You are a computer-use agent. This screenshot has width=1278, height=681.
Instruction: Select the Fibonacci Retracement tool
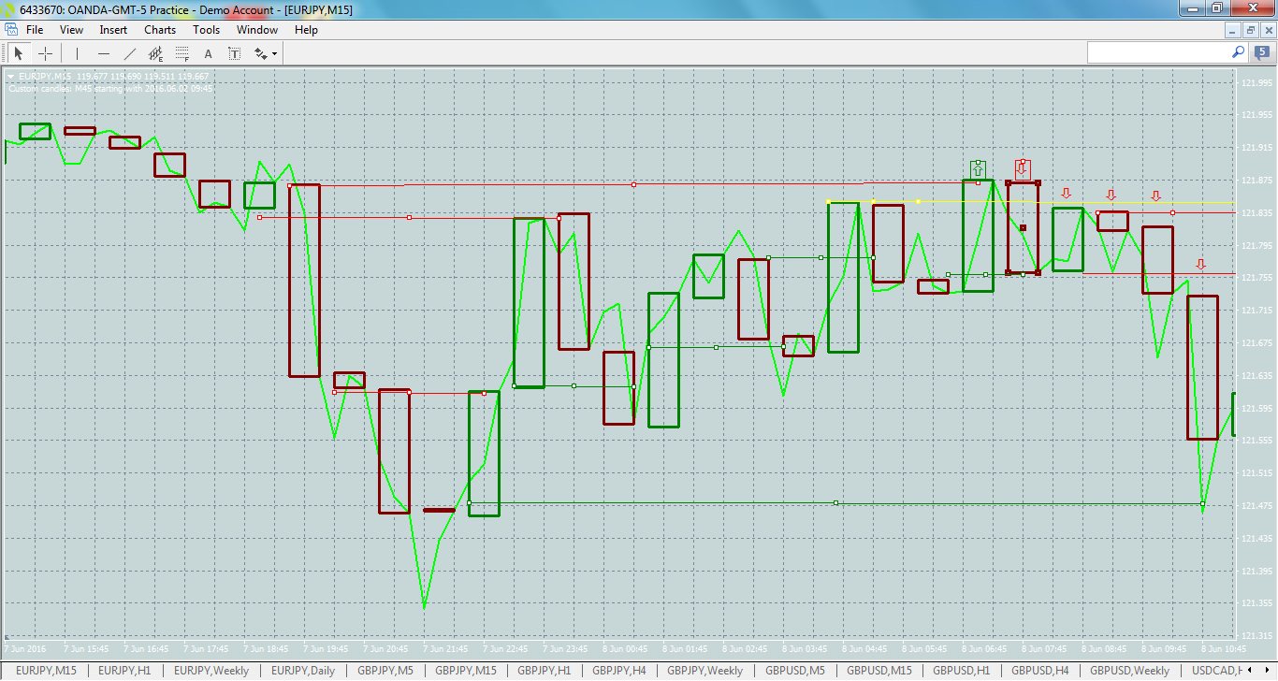pos(181,53)
